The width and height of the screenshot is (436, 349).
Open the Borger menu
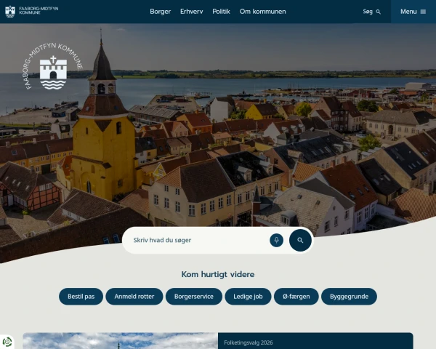[160, 12]
